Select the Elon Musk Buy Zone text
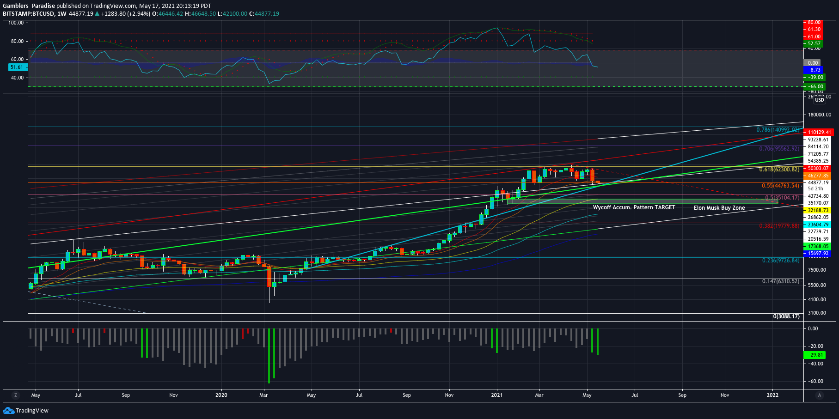Image resolution: width=839 pixels, height=419 pixels. coord(719,208)
